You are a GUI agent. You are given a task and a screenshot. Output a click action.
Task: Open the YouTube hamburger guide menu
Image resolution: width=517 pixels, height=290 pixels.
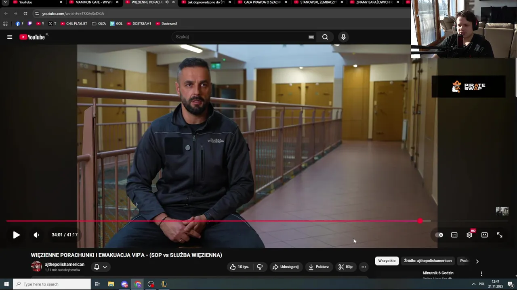10,37
